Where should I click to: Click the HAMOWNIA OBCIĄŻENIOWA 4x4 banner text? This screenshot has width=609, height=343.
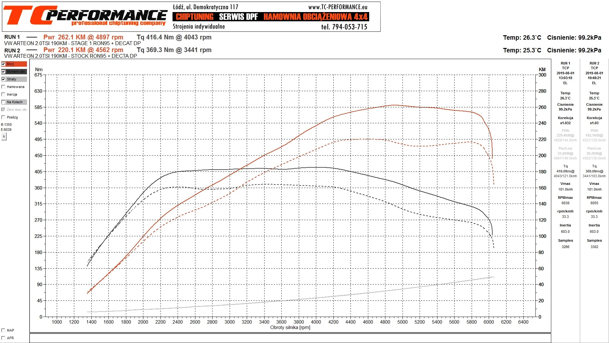pos(316,17)
